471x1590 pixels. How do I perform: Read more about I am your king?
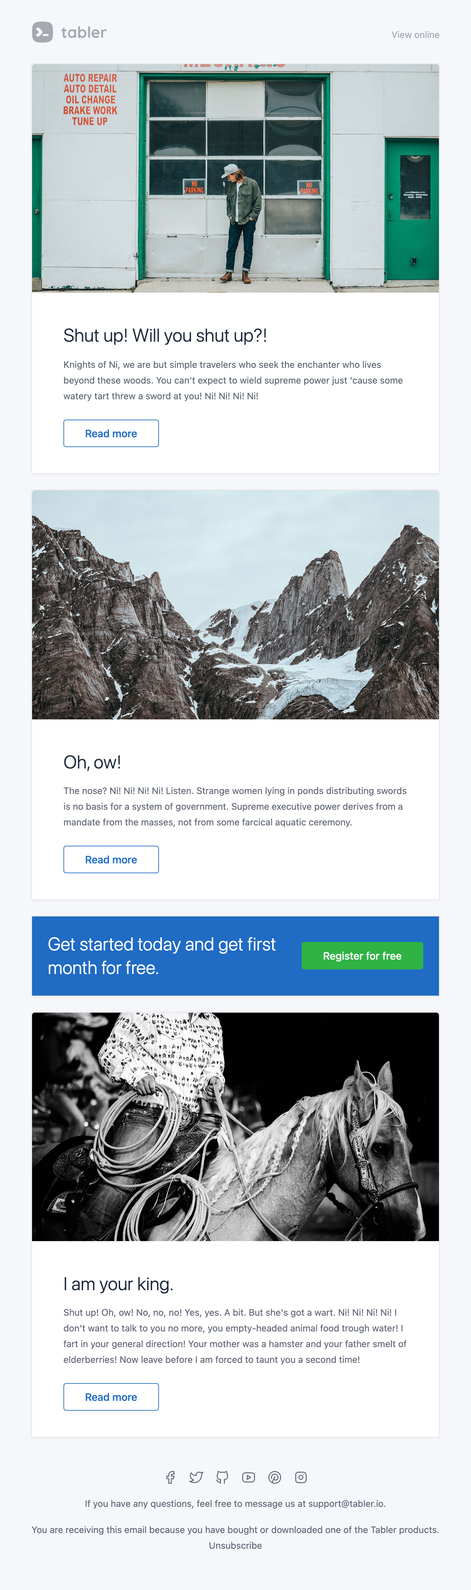pos(111,1397)
